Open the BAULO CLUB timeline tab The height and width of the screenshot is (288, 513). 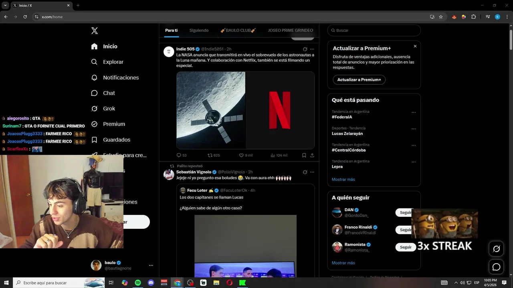click(238, 30)
